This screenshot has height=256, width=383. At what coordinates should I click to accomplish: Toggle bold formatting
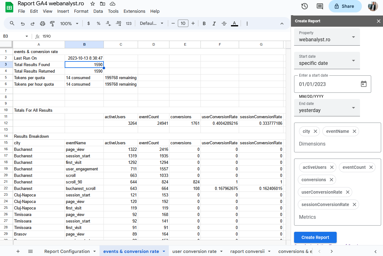[x=204, y=23]
